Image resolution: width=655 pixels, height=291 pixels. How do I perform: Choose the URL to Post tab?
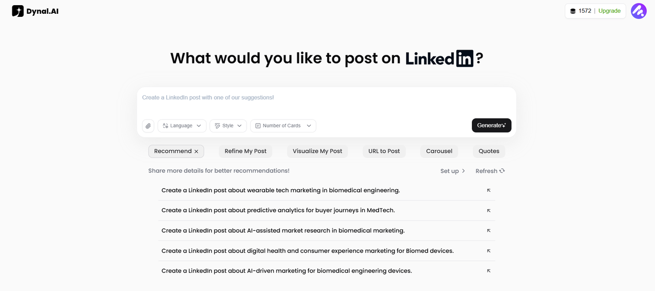point(384,151)
